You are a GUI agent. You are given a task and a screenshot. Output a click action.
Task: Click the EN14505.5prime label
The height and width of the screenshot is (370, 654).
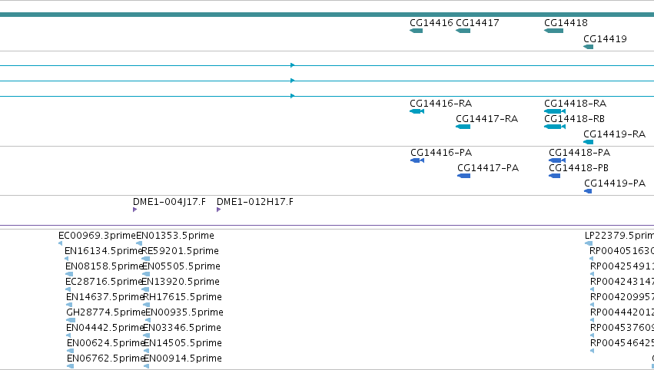pyautogui.click(x=183, y=343)
